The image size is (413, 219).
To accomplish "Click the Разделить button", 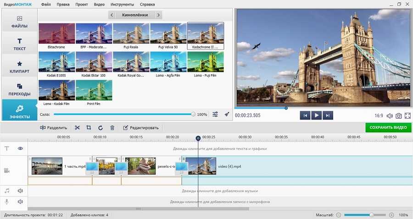I will (54, 128).
